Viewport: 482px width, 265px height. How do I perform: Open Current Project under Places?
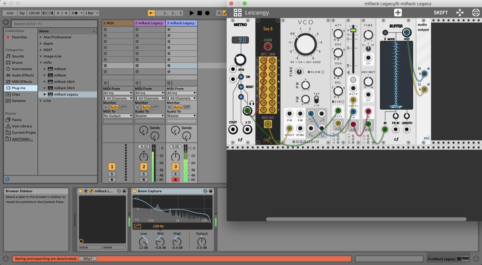click(x=21, y=132)
